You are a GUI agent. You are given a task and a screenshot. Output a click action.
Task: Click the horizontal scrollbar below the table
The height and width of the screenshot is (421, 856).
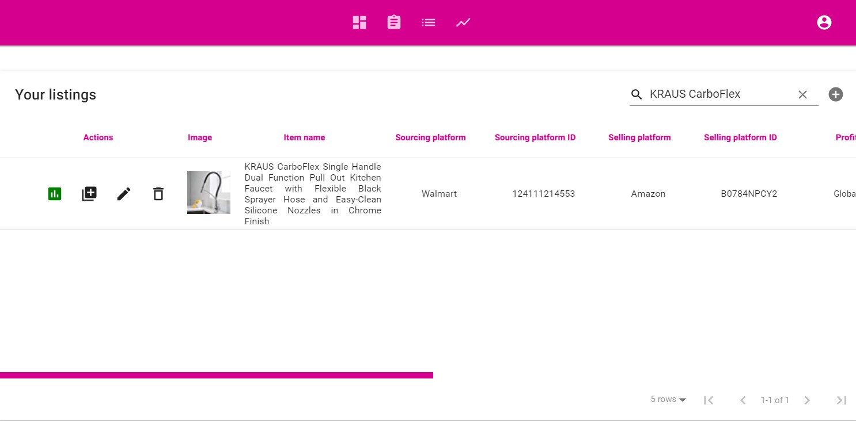pyautogui.click(x=217, y=375)
